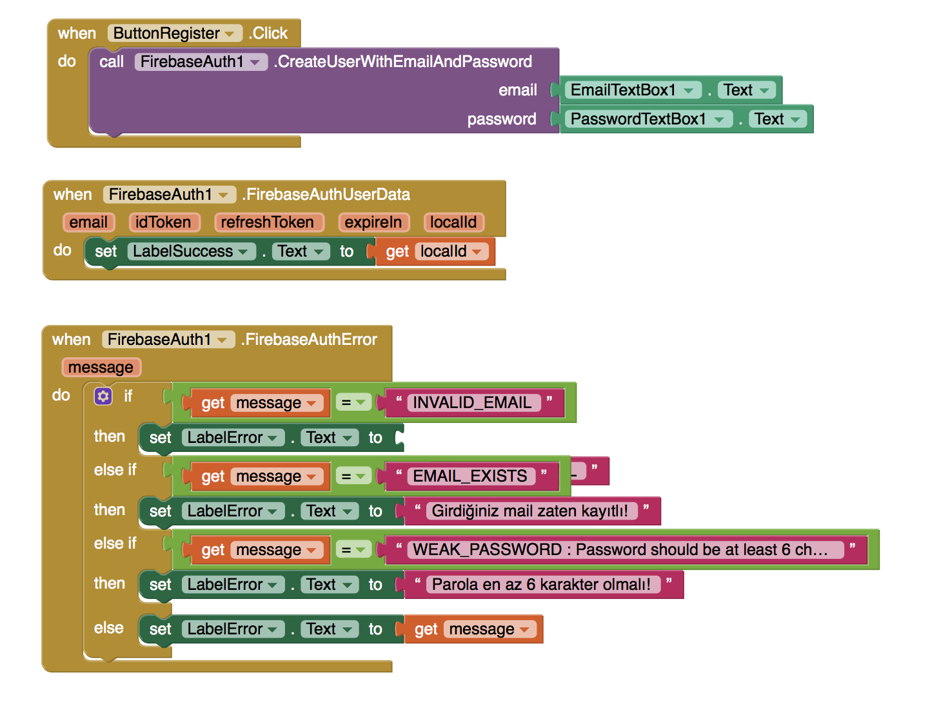The width and height of the screenshot is (930, 704).
Task: Open get message dropdown beside EMAIL_EXISTS
Action: pos(277,476)
